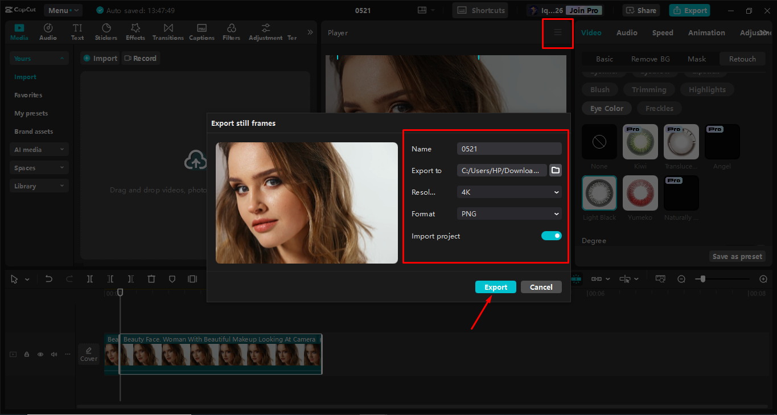Switch to the Retouch tab
777x415 pixels.
tap(742, 59)
